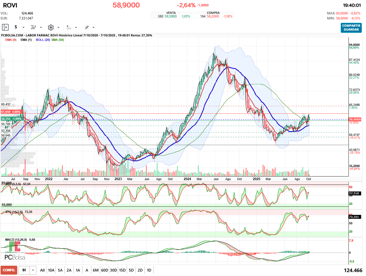Toggle the SMA (50) indicator label
This screenshot has width=366, height=276.
tap(58, 40)
